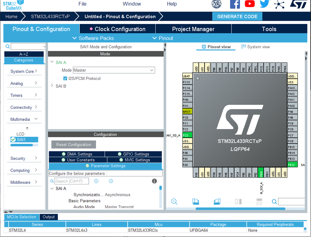Viewport: 311px width, 237px height.
Task: Click the SAI1 progress bar
Action: [x=24, y=145]
